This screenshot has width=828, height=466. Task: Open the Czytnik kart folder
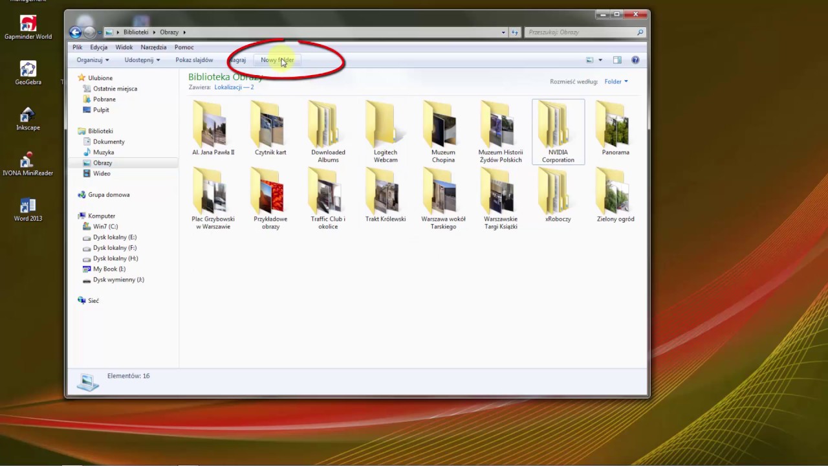coord(270,129)
